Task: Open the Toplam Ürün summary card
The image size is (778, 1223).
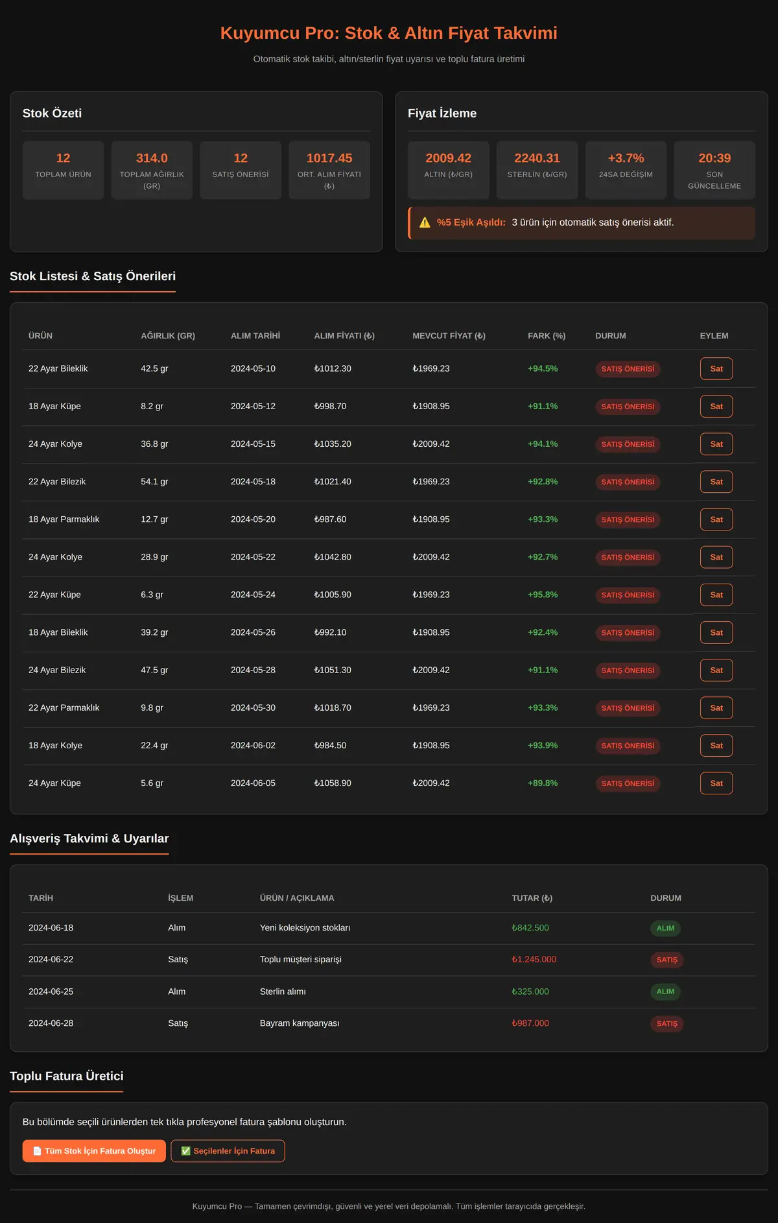Action: click(63, 170)
